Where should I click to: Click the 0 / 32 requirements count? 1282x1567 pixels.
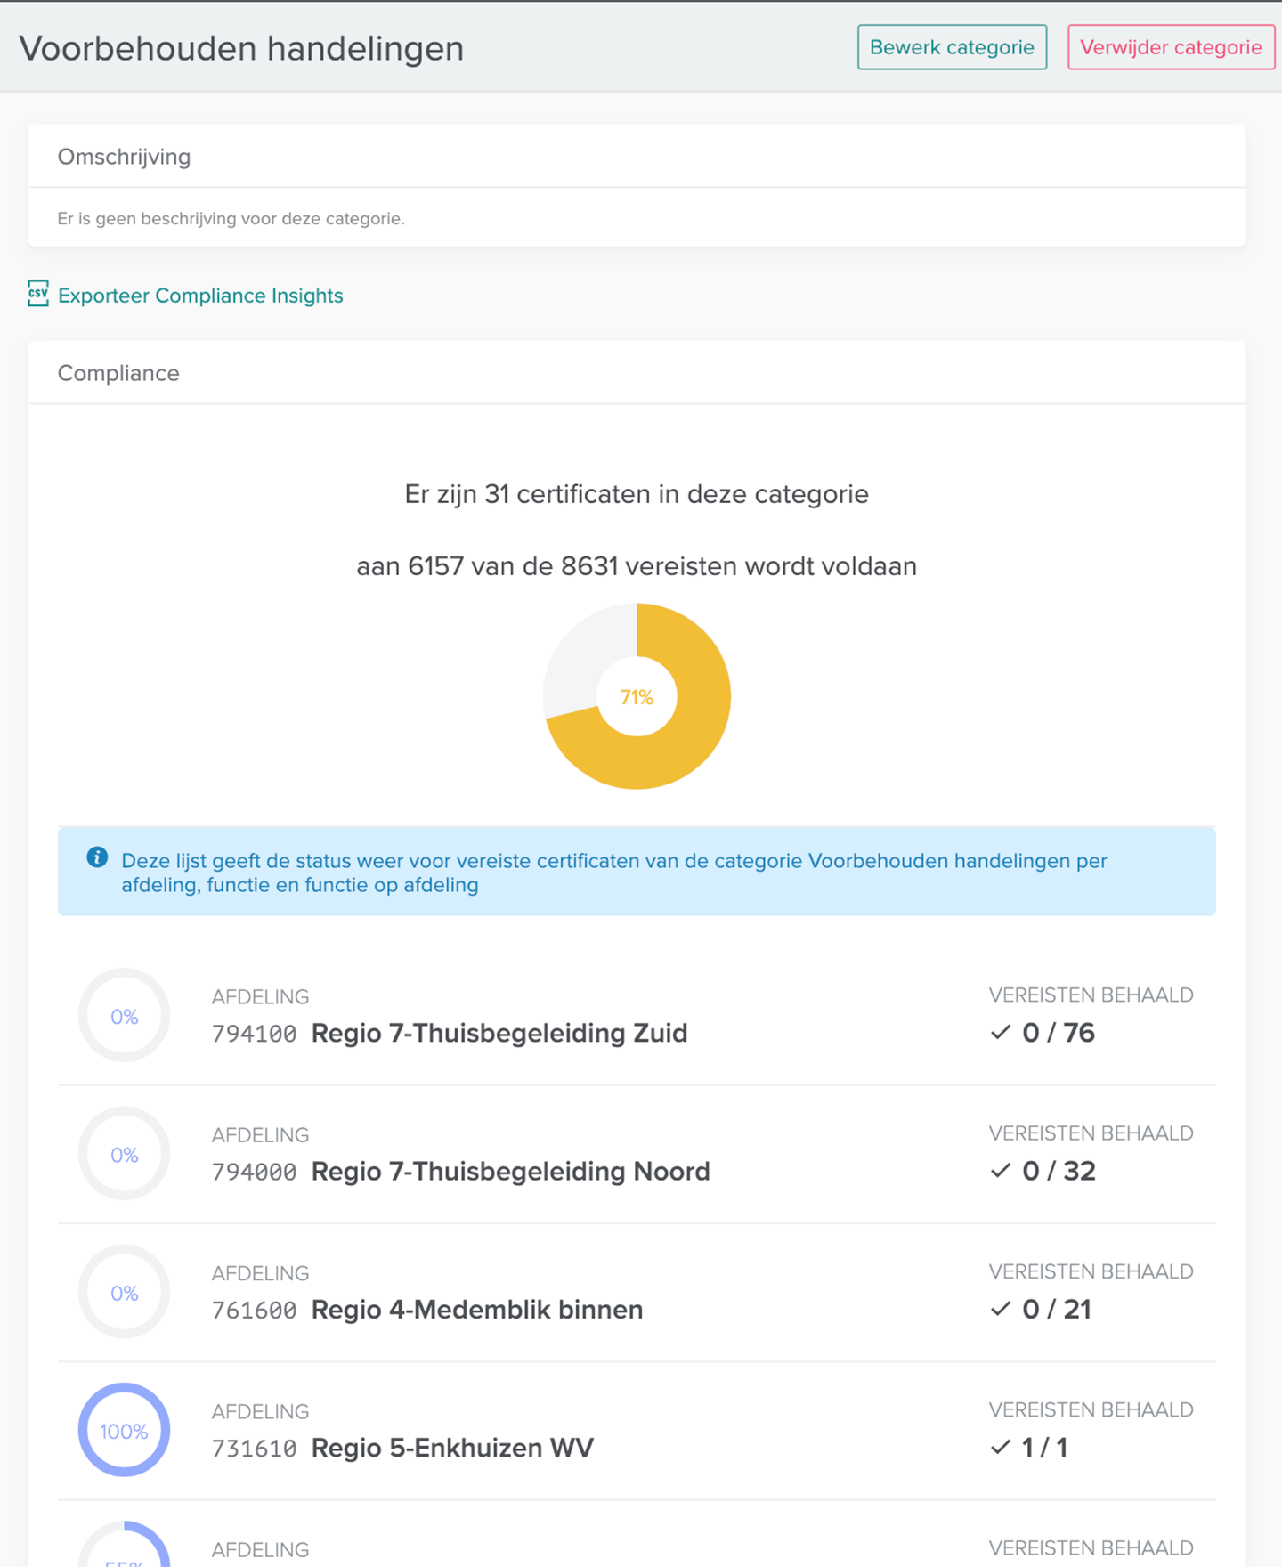pos(1059,1171)
